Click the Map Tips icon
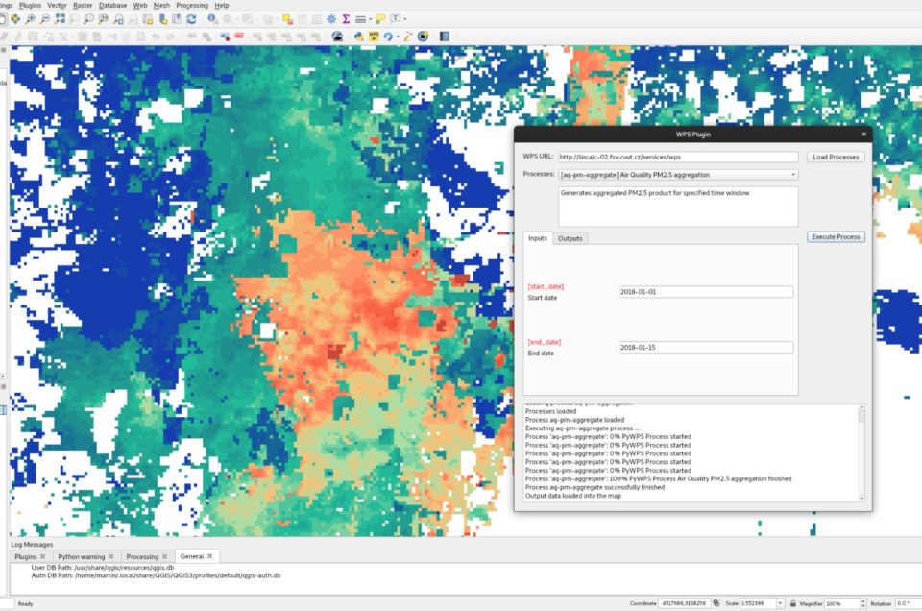The height and width of the screenshot is (611, 922). [x=380, y=19]
